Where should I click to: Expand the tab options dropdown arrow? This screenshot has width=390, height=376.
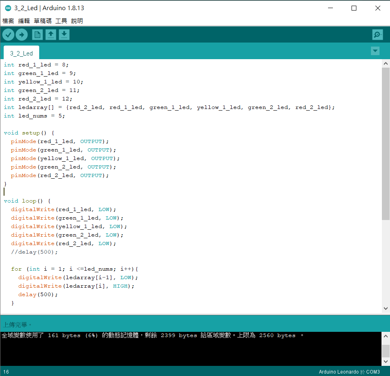[x=375, y=51]
